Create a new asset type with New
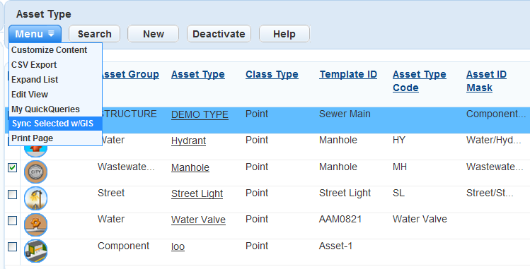 coord(153,34)
